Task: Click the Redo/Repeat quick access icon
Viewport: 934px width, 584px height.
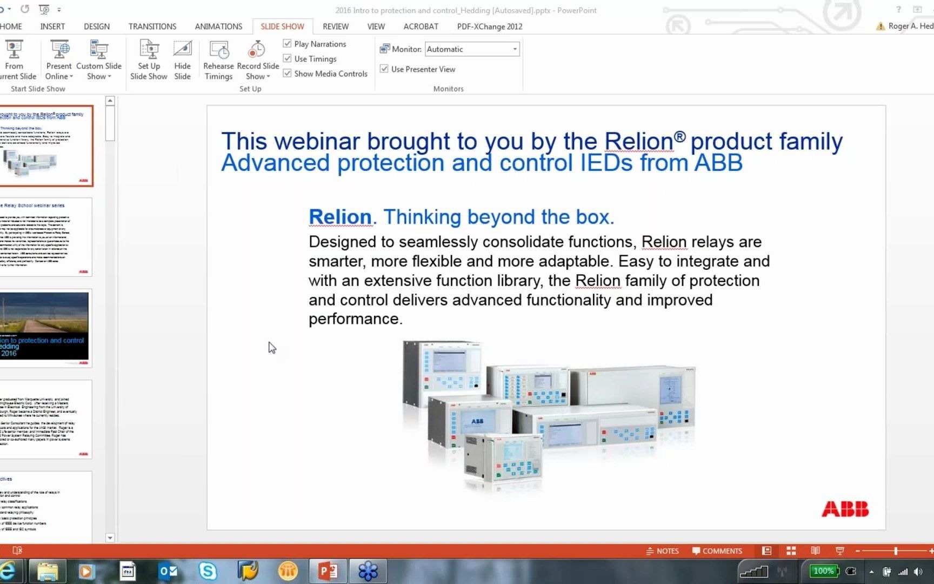Action: click(x=25, y=9)
